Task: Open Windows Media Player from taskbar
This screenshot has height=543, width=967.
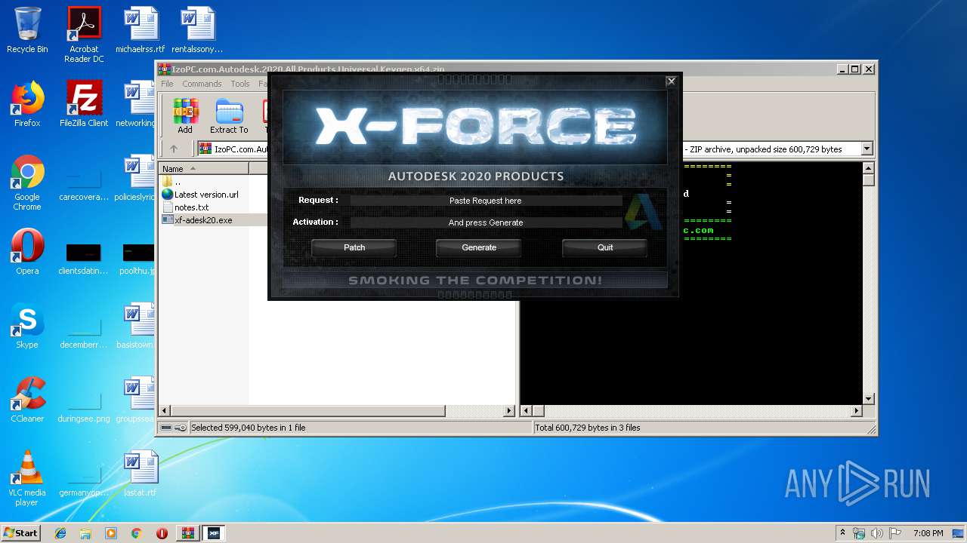Action: point(111,532)
